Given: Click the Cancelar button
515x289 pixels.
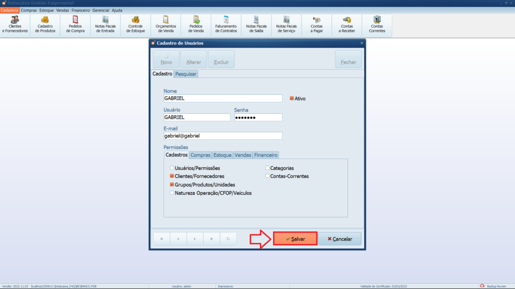Looking at the screenshot, I should coord(339,239).
